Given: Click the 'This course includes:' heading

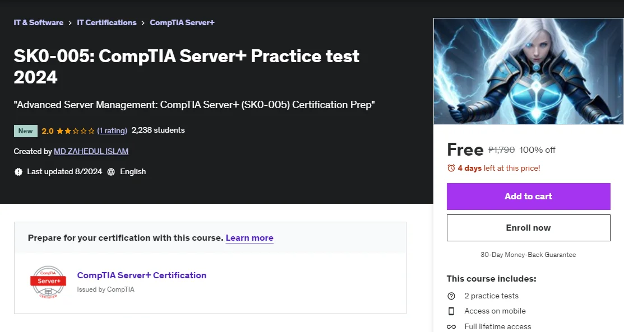Looking at the screenshot, I should click(x=492, y=279).
